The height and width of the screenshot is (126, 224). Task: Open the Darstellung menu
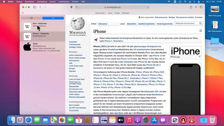click(x=42, y=2)
